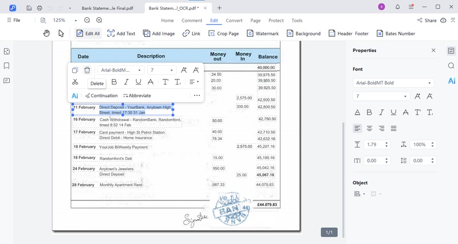Select the arrow Select tool

(61, 33)
